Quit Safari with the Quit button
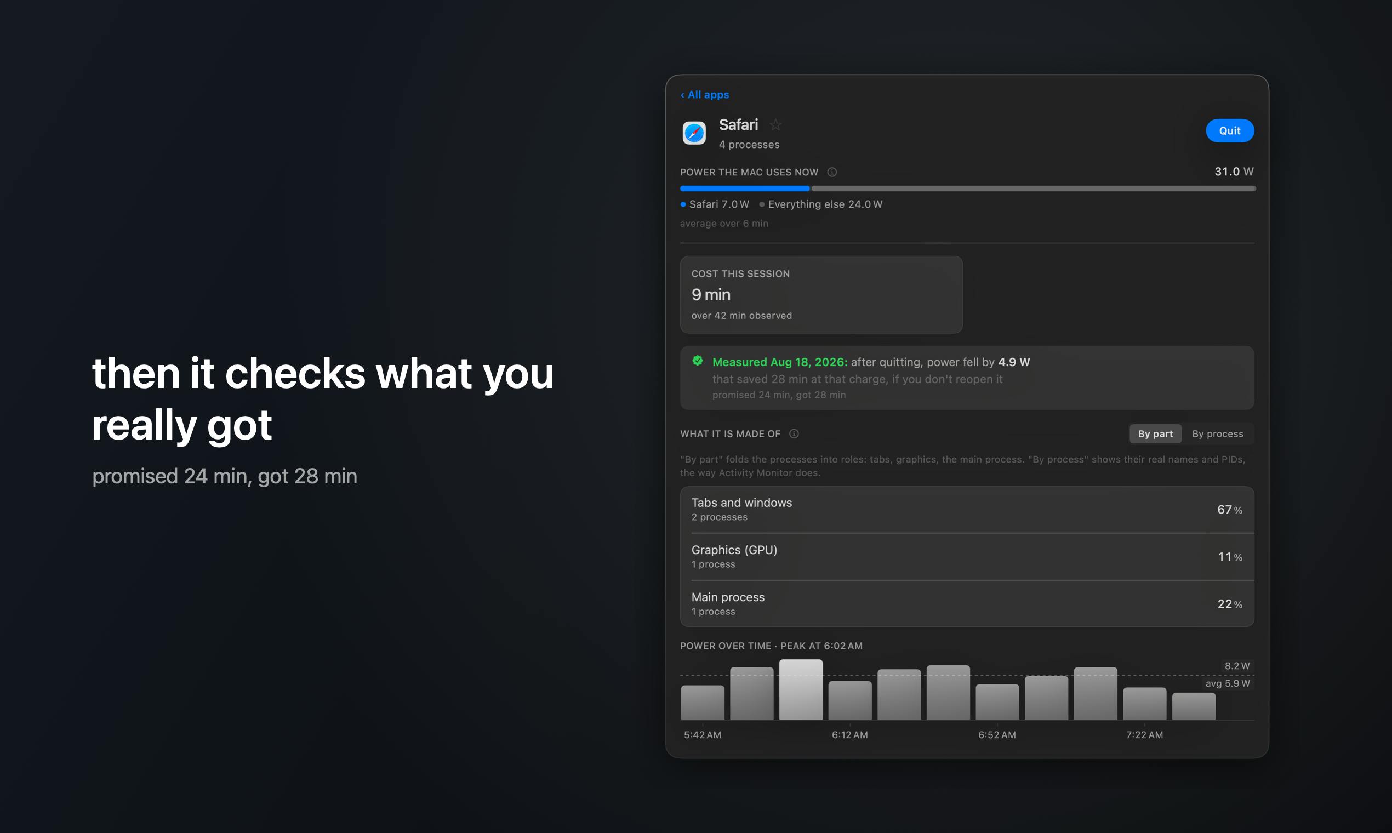This screenshot has height=833, width=1392. point(1229,131)
